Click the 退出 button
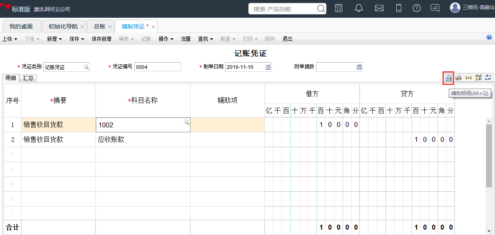Screen dimensions: 495x235 (287, 39)
